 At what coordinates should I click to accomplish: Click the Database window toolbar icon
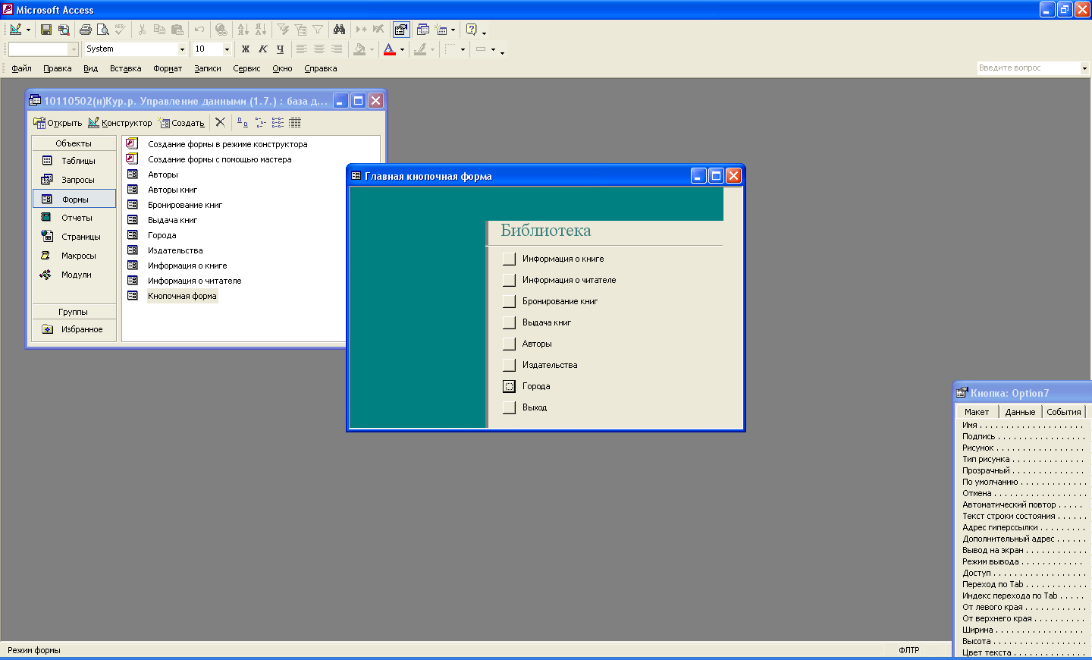click(x=423, y=30)
